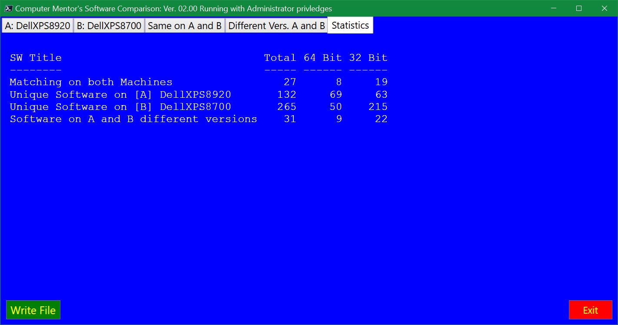Select the Statistics tab

[350, 25]
